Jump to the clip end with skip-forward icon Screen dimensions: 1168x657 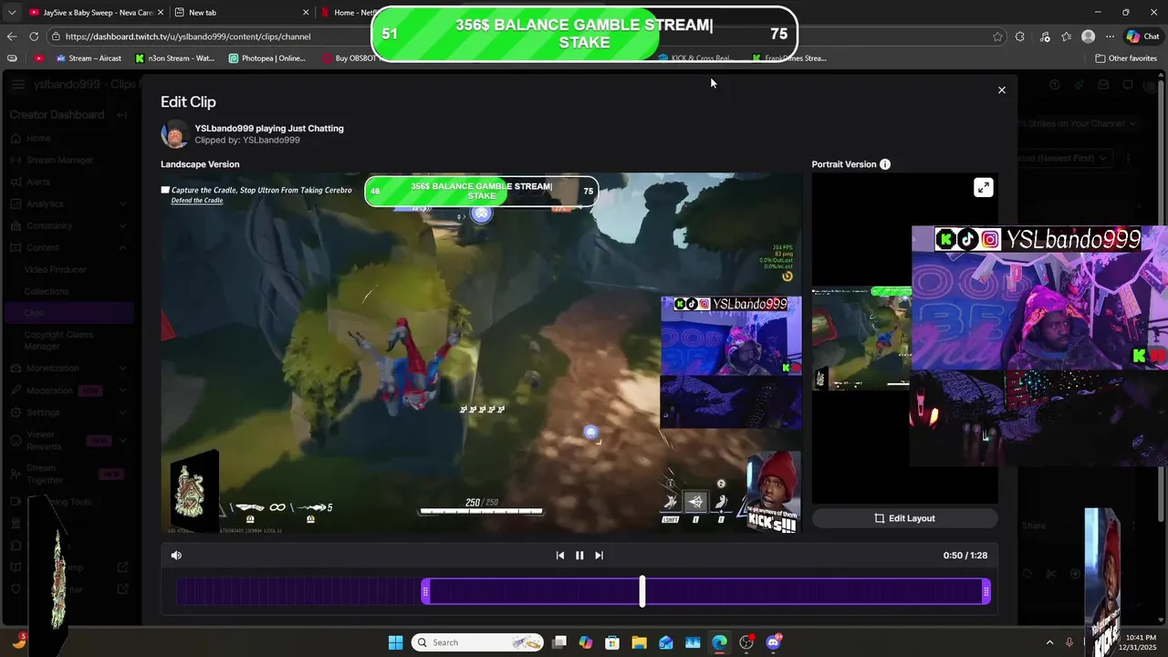click(x=599, y=555)
